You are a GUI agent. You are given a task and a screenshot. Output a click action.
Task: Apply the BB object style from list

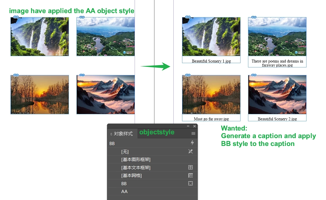tap(152, 184)
